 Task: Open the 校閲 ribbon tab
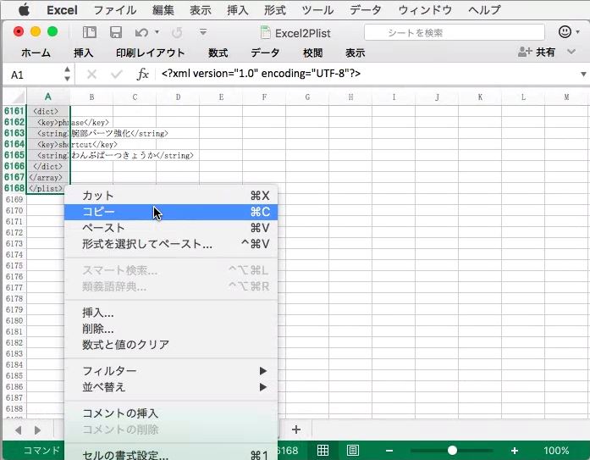[312, 53]
